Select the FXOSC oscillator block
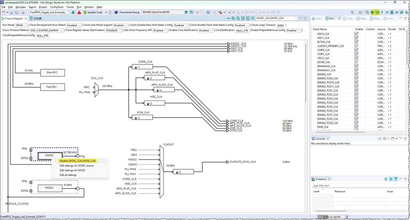410x220 pixels. point(50,188)
